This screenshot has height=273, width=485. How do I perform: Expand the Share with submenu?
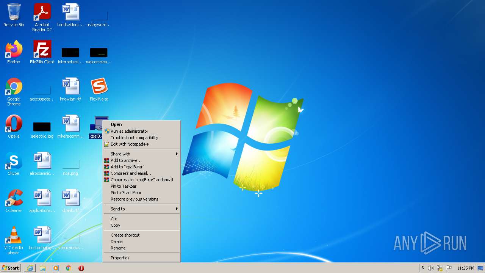(142, 154)
